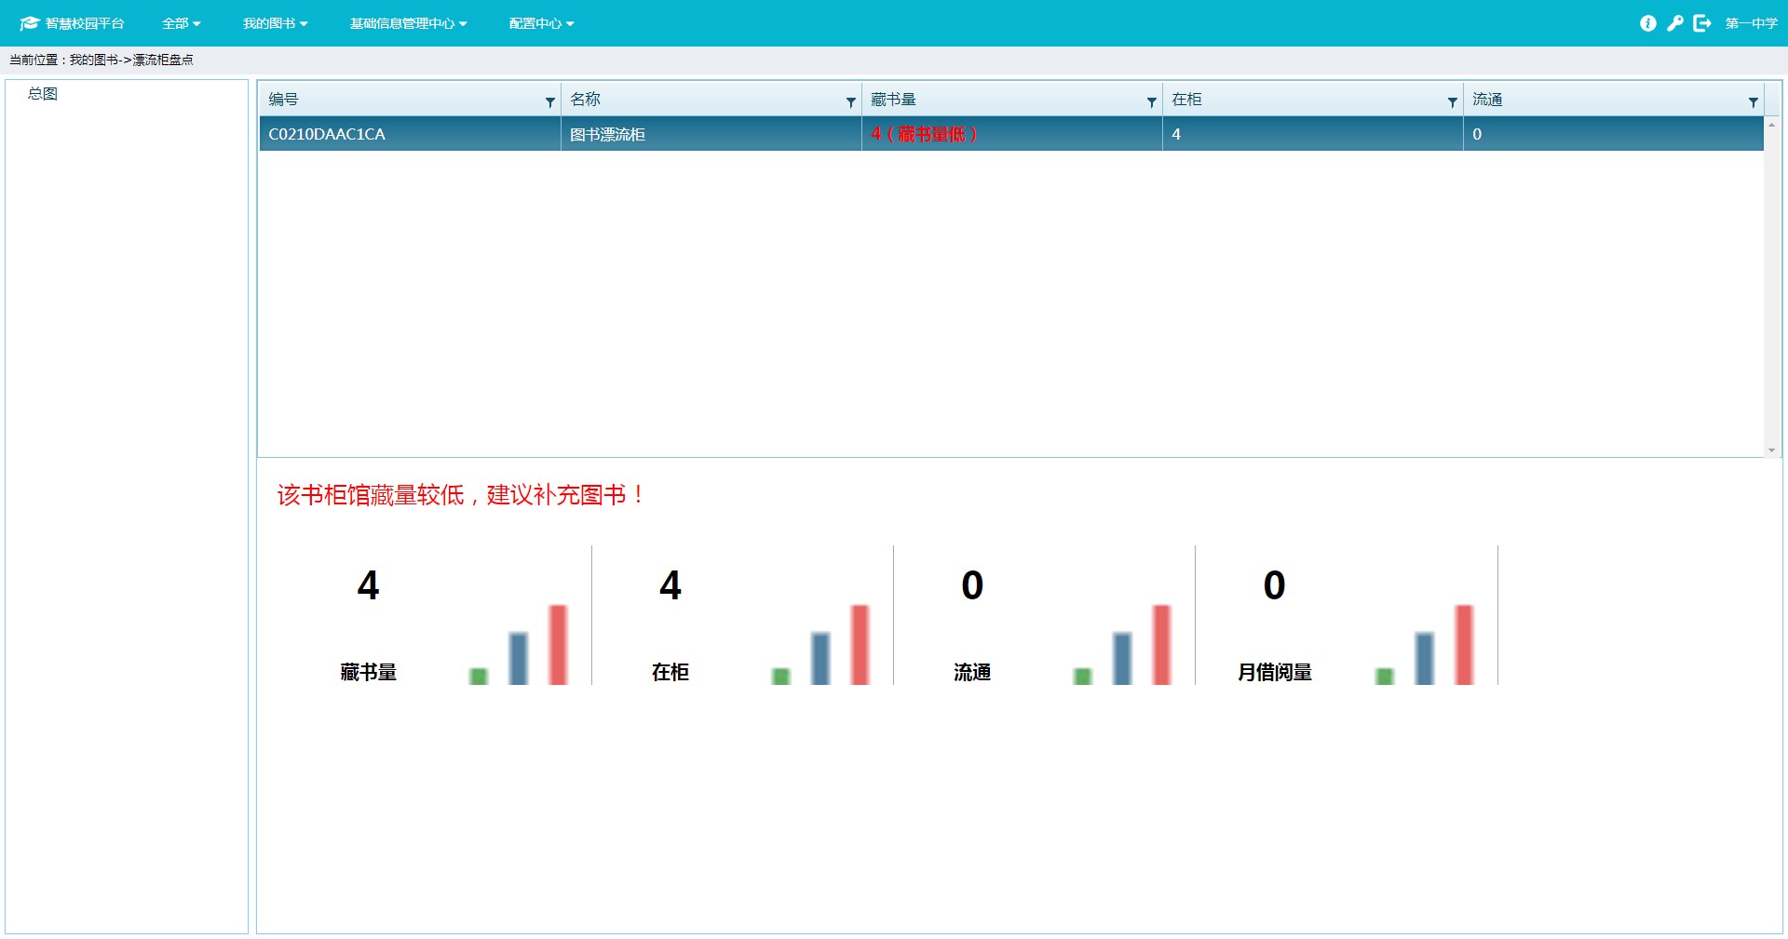
Task: Open filter for 流通 column
Action: click(x=1753, y=102)
